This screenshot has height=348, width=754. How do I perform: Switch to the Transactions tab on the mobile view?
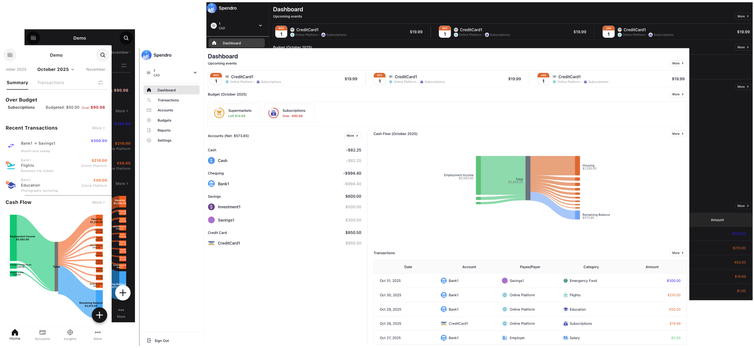(x=51, y=83)
